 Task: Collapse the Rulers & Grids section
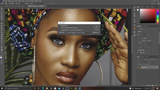pos(137,50)
